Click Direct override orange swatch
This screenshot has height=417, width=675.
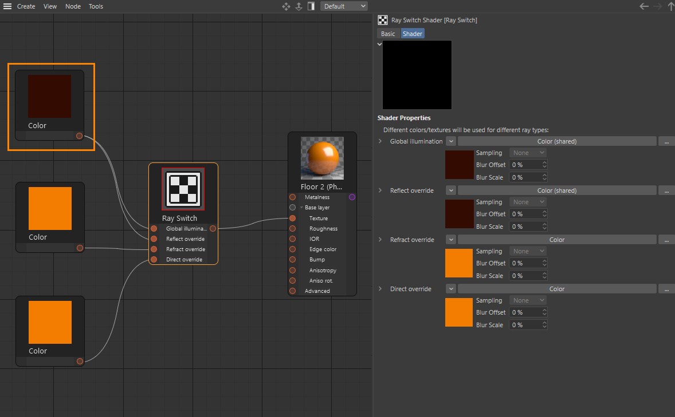click(x=459, y=312)
